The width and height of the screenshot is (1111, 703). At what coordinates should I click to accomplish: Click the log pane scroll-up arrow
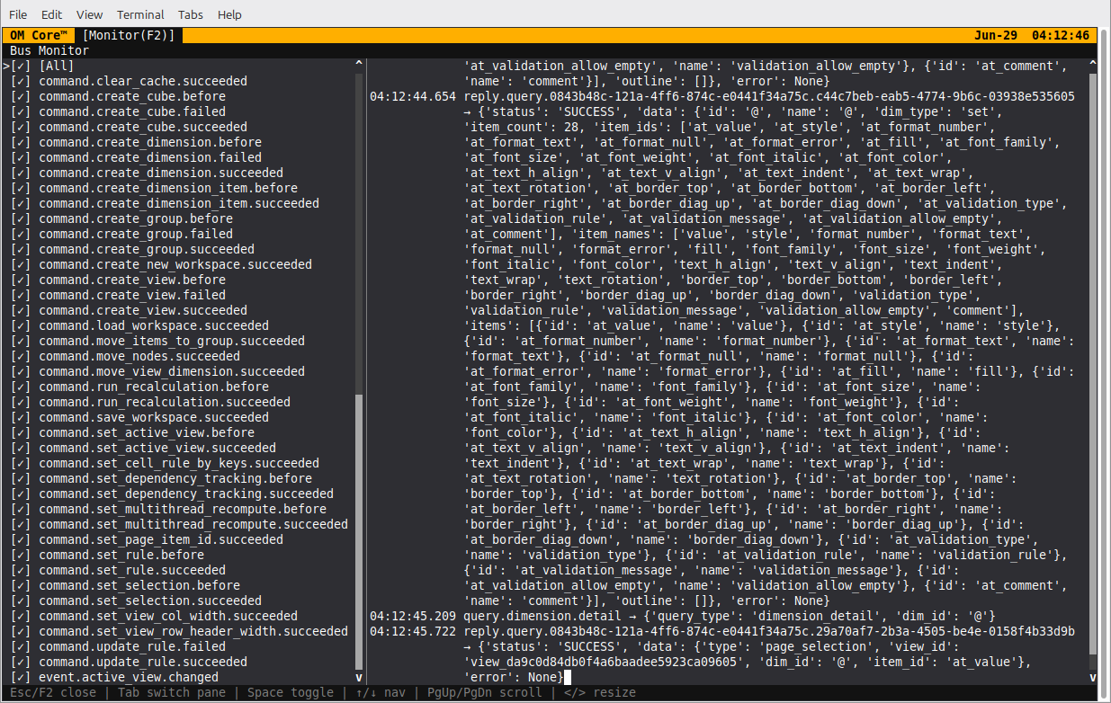pyautogui.click(x=1093, y=66)
